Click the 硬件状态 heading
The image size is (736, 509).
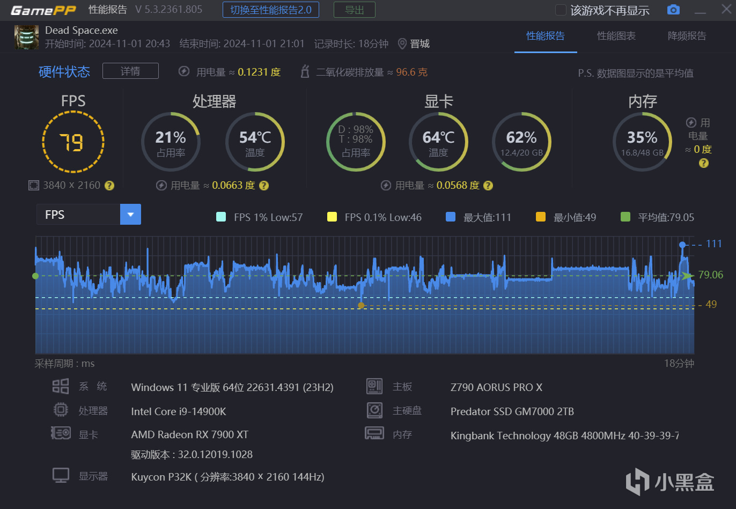[64, 72]
